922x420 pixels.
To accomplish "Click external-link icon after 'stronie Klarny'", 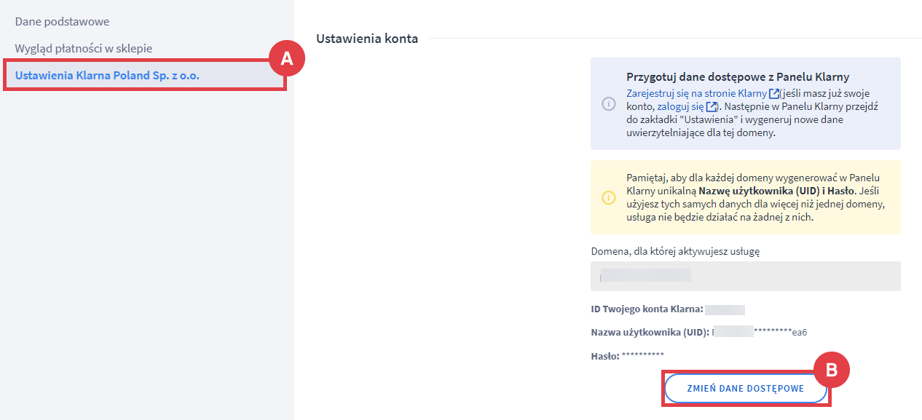I will point(773,93).
